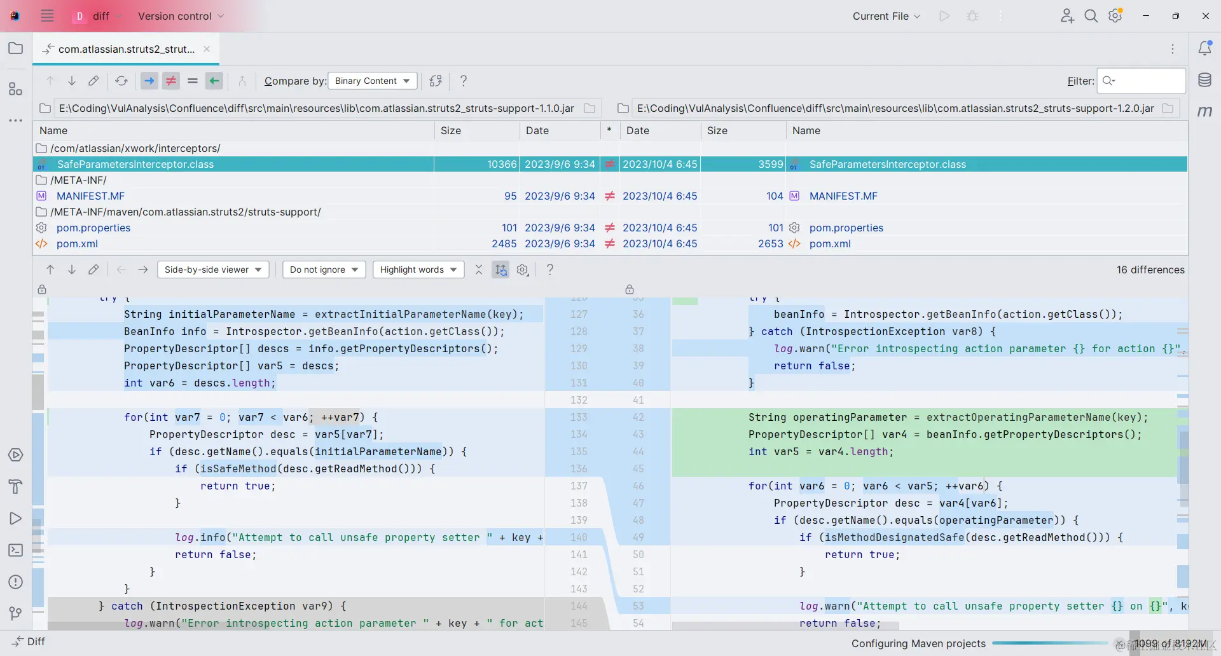Browse for the right jar path
The height and width of the screenshot is (656, 1221).
(x=1168, y=108)
